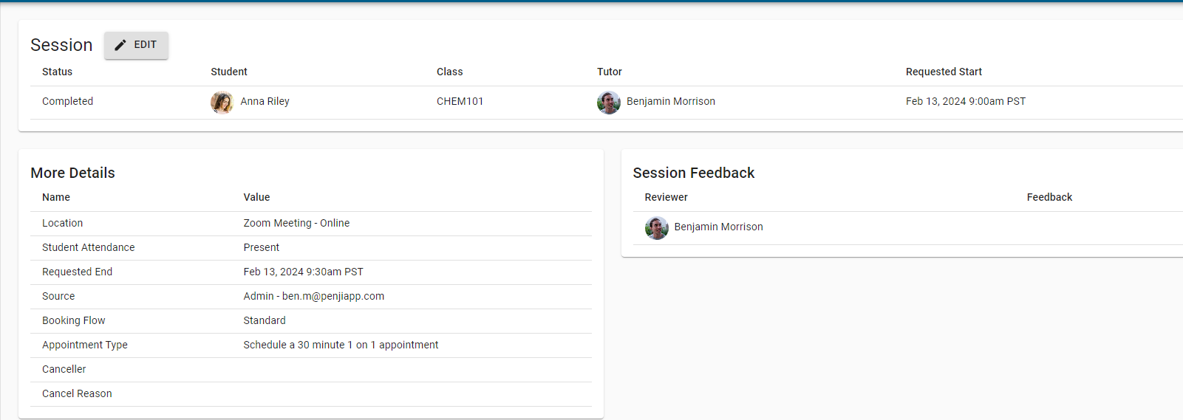Click the Class column header
Image resolution: width=1183 pixels, height=420 pixels.
(449, 72)
